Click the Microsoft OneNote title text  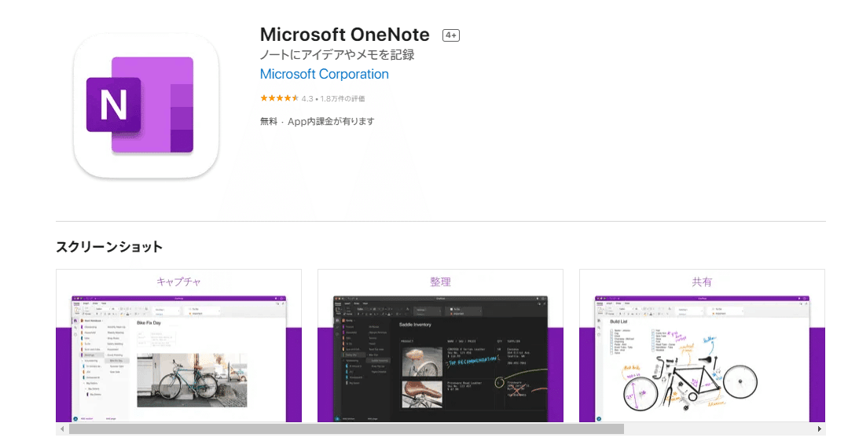344,35
